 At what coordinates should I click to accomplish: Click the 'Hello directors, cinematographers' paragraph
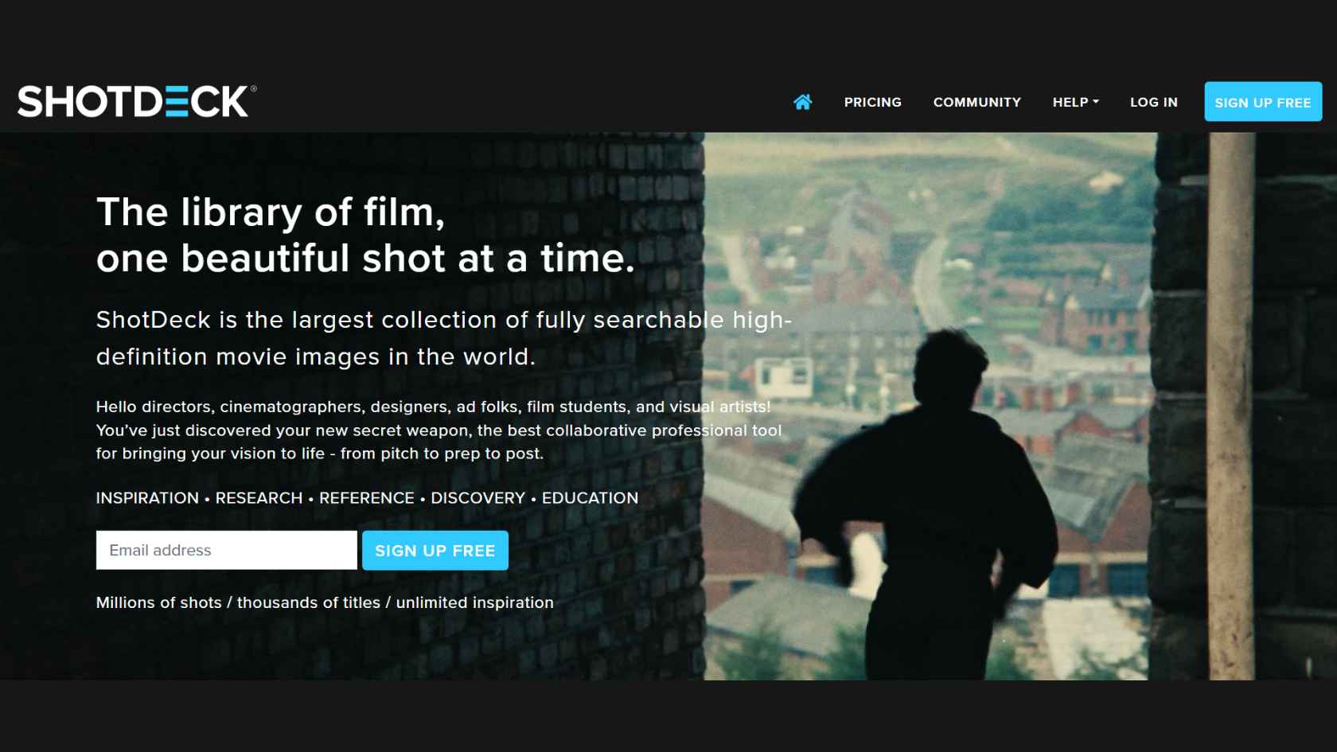coord(439,430)
